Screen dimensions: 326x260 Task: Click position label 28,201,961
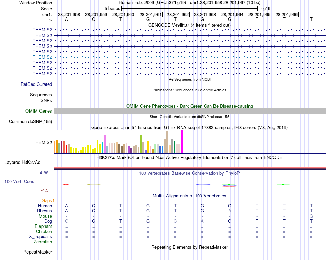click(x=150, y=14)
